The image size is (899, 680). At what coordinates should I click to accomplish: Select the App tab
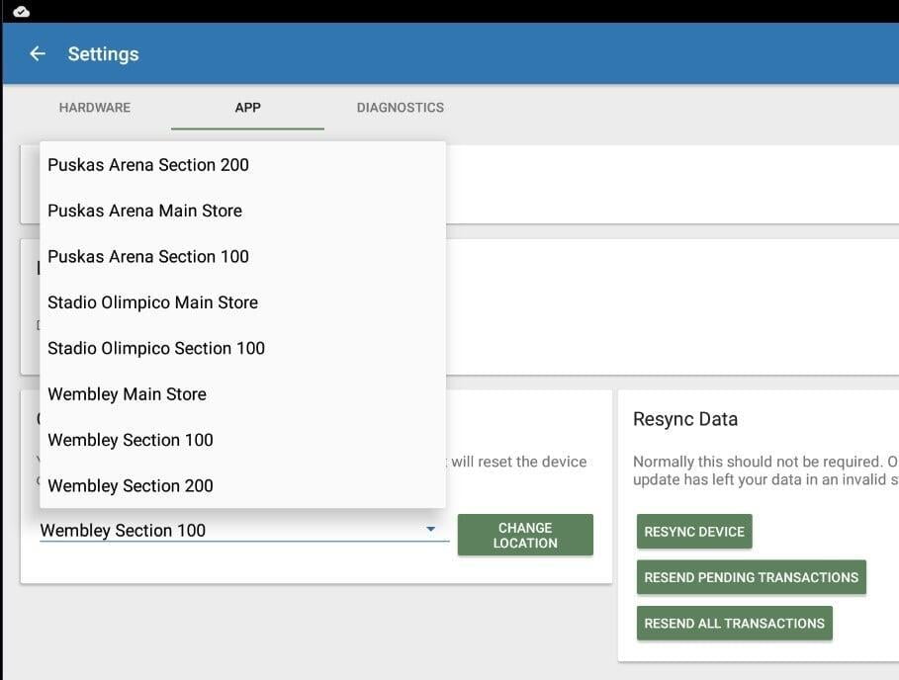247,108
